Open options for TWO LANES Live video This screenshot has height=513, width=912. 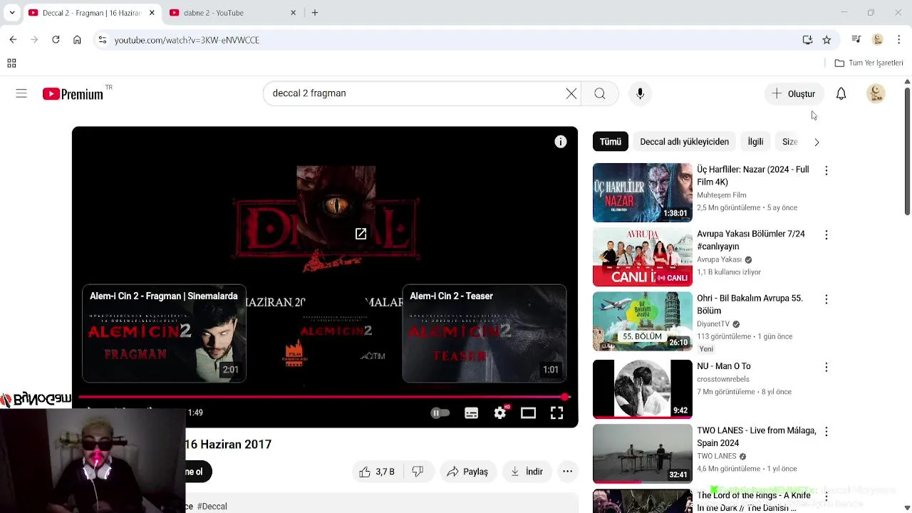tap(826, 431)
